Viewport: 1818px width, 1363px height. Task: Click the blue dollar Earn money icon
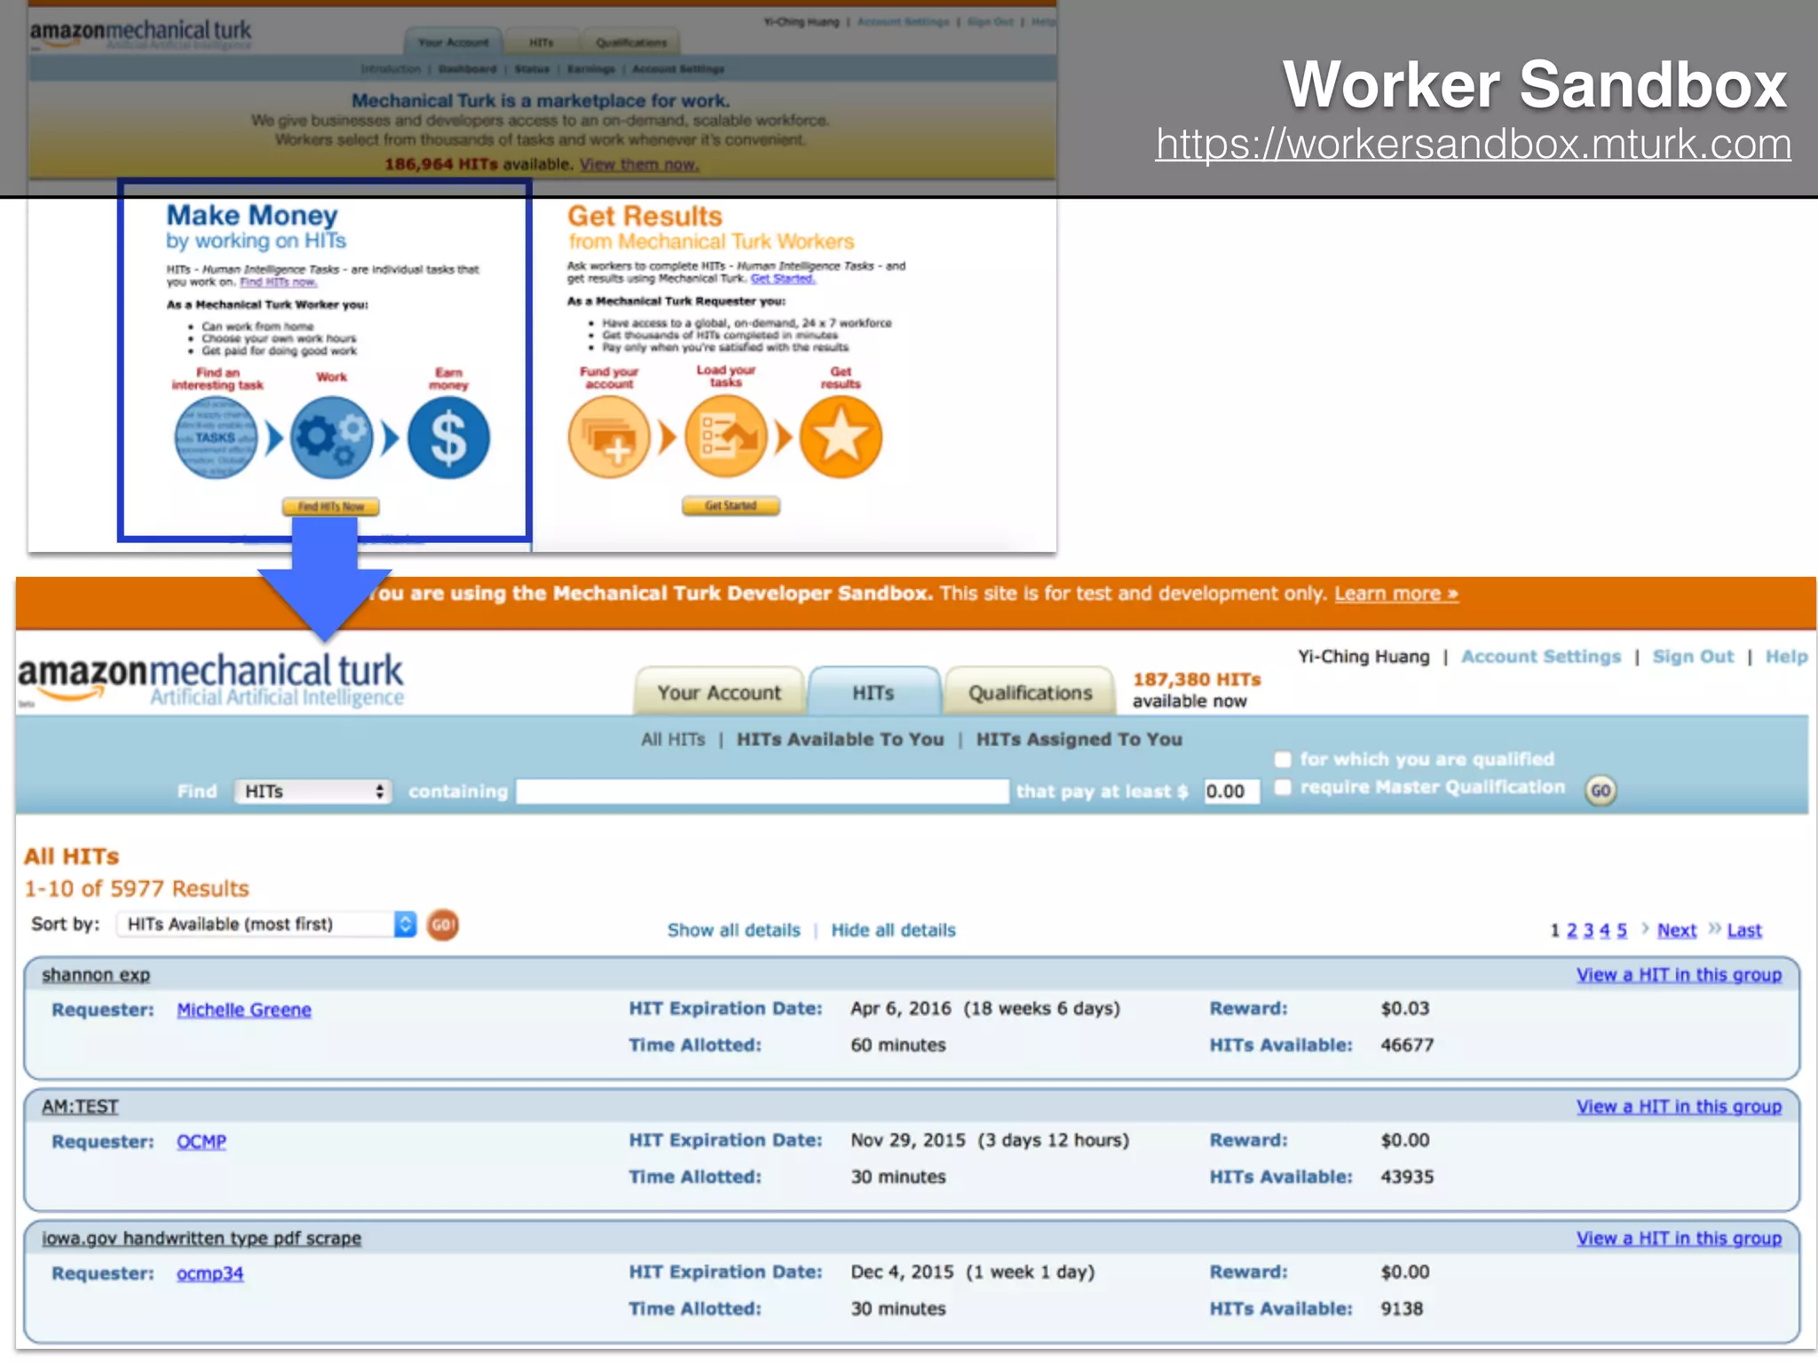tap(448, 437)
